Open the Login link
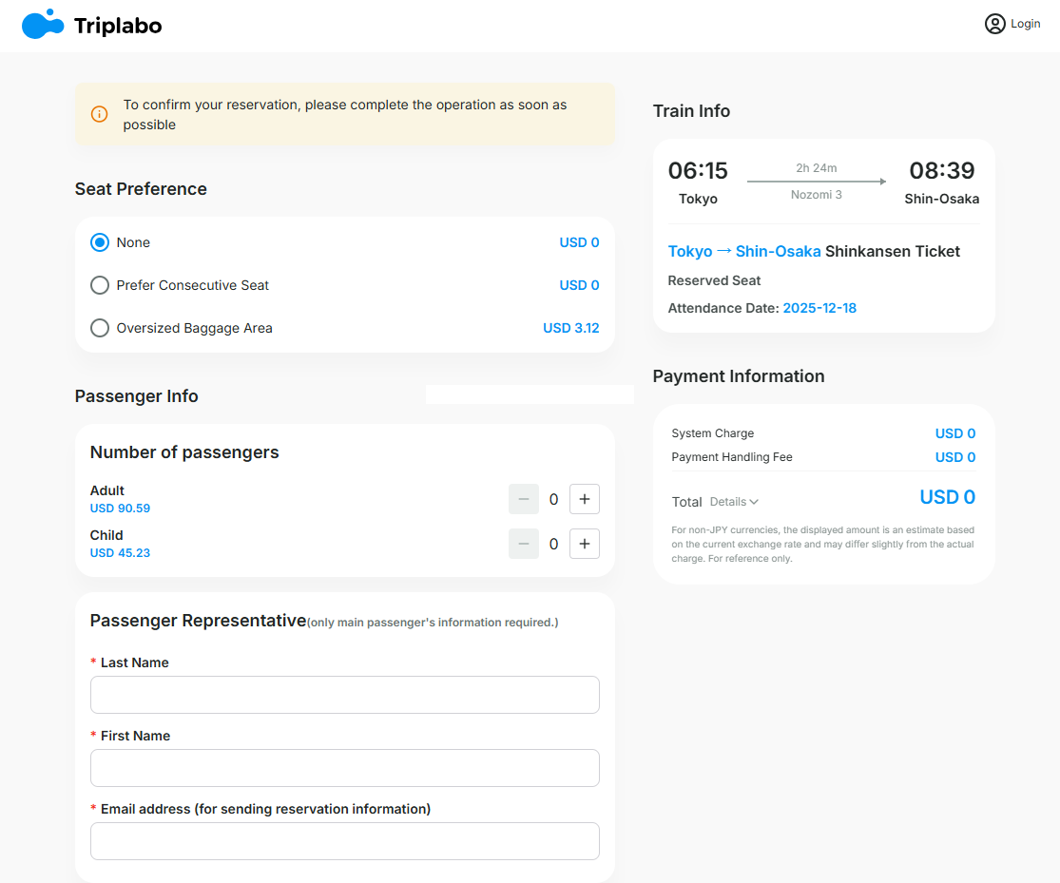 click(1025, 24)
